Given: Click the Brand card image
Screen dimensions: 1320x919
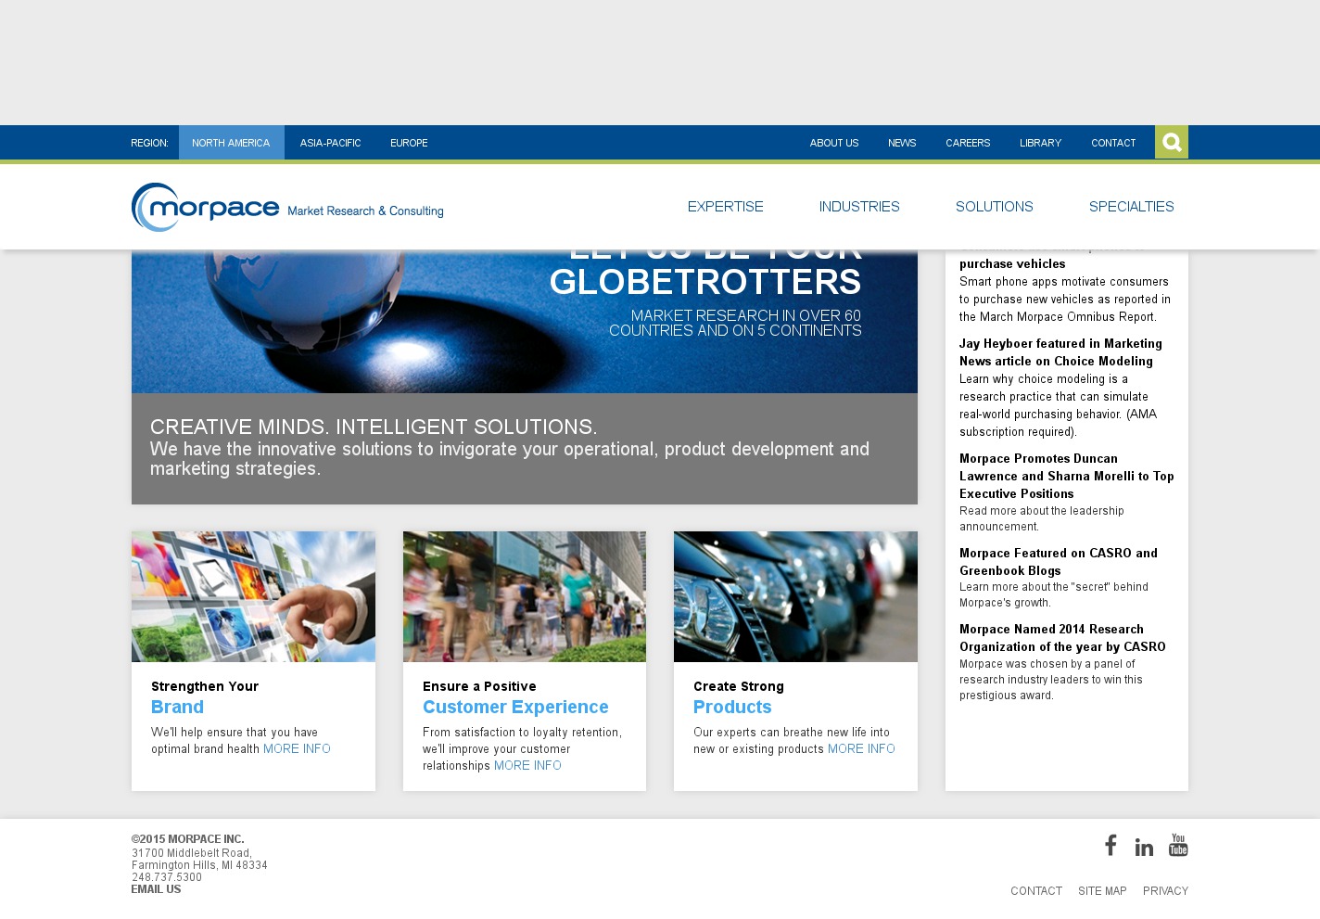Looking at the screenshot, I should click(x=253, y=596).
